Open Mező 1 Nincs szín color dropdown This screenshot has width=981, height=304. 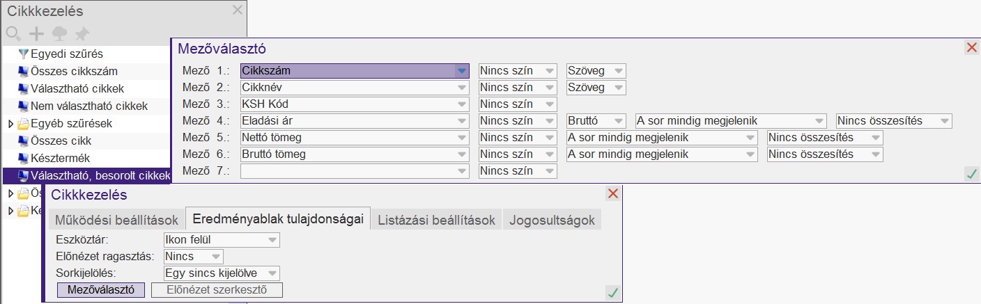550,70
